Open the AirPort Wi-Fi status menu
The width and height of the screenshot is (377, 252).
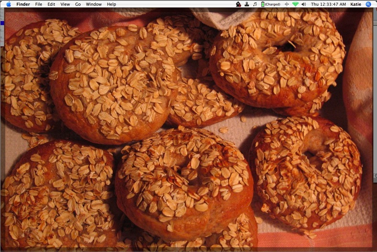pos(295,4)
